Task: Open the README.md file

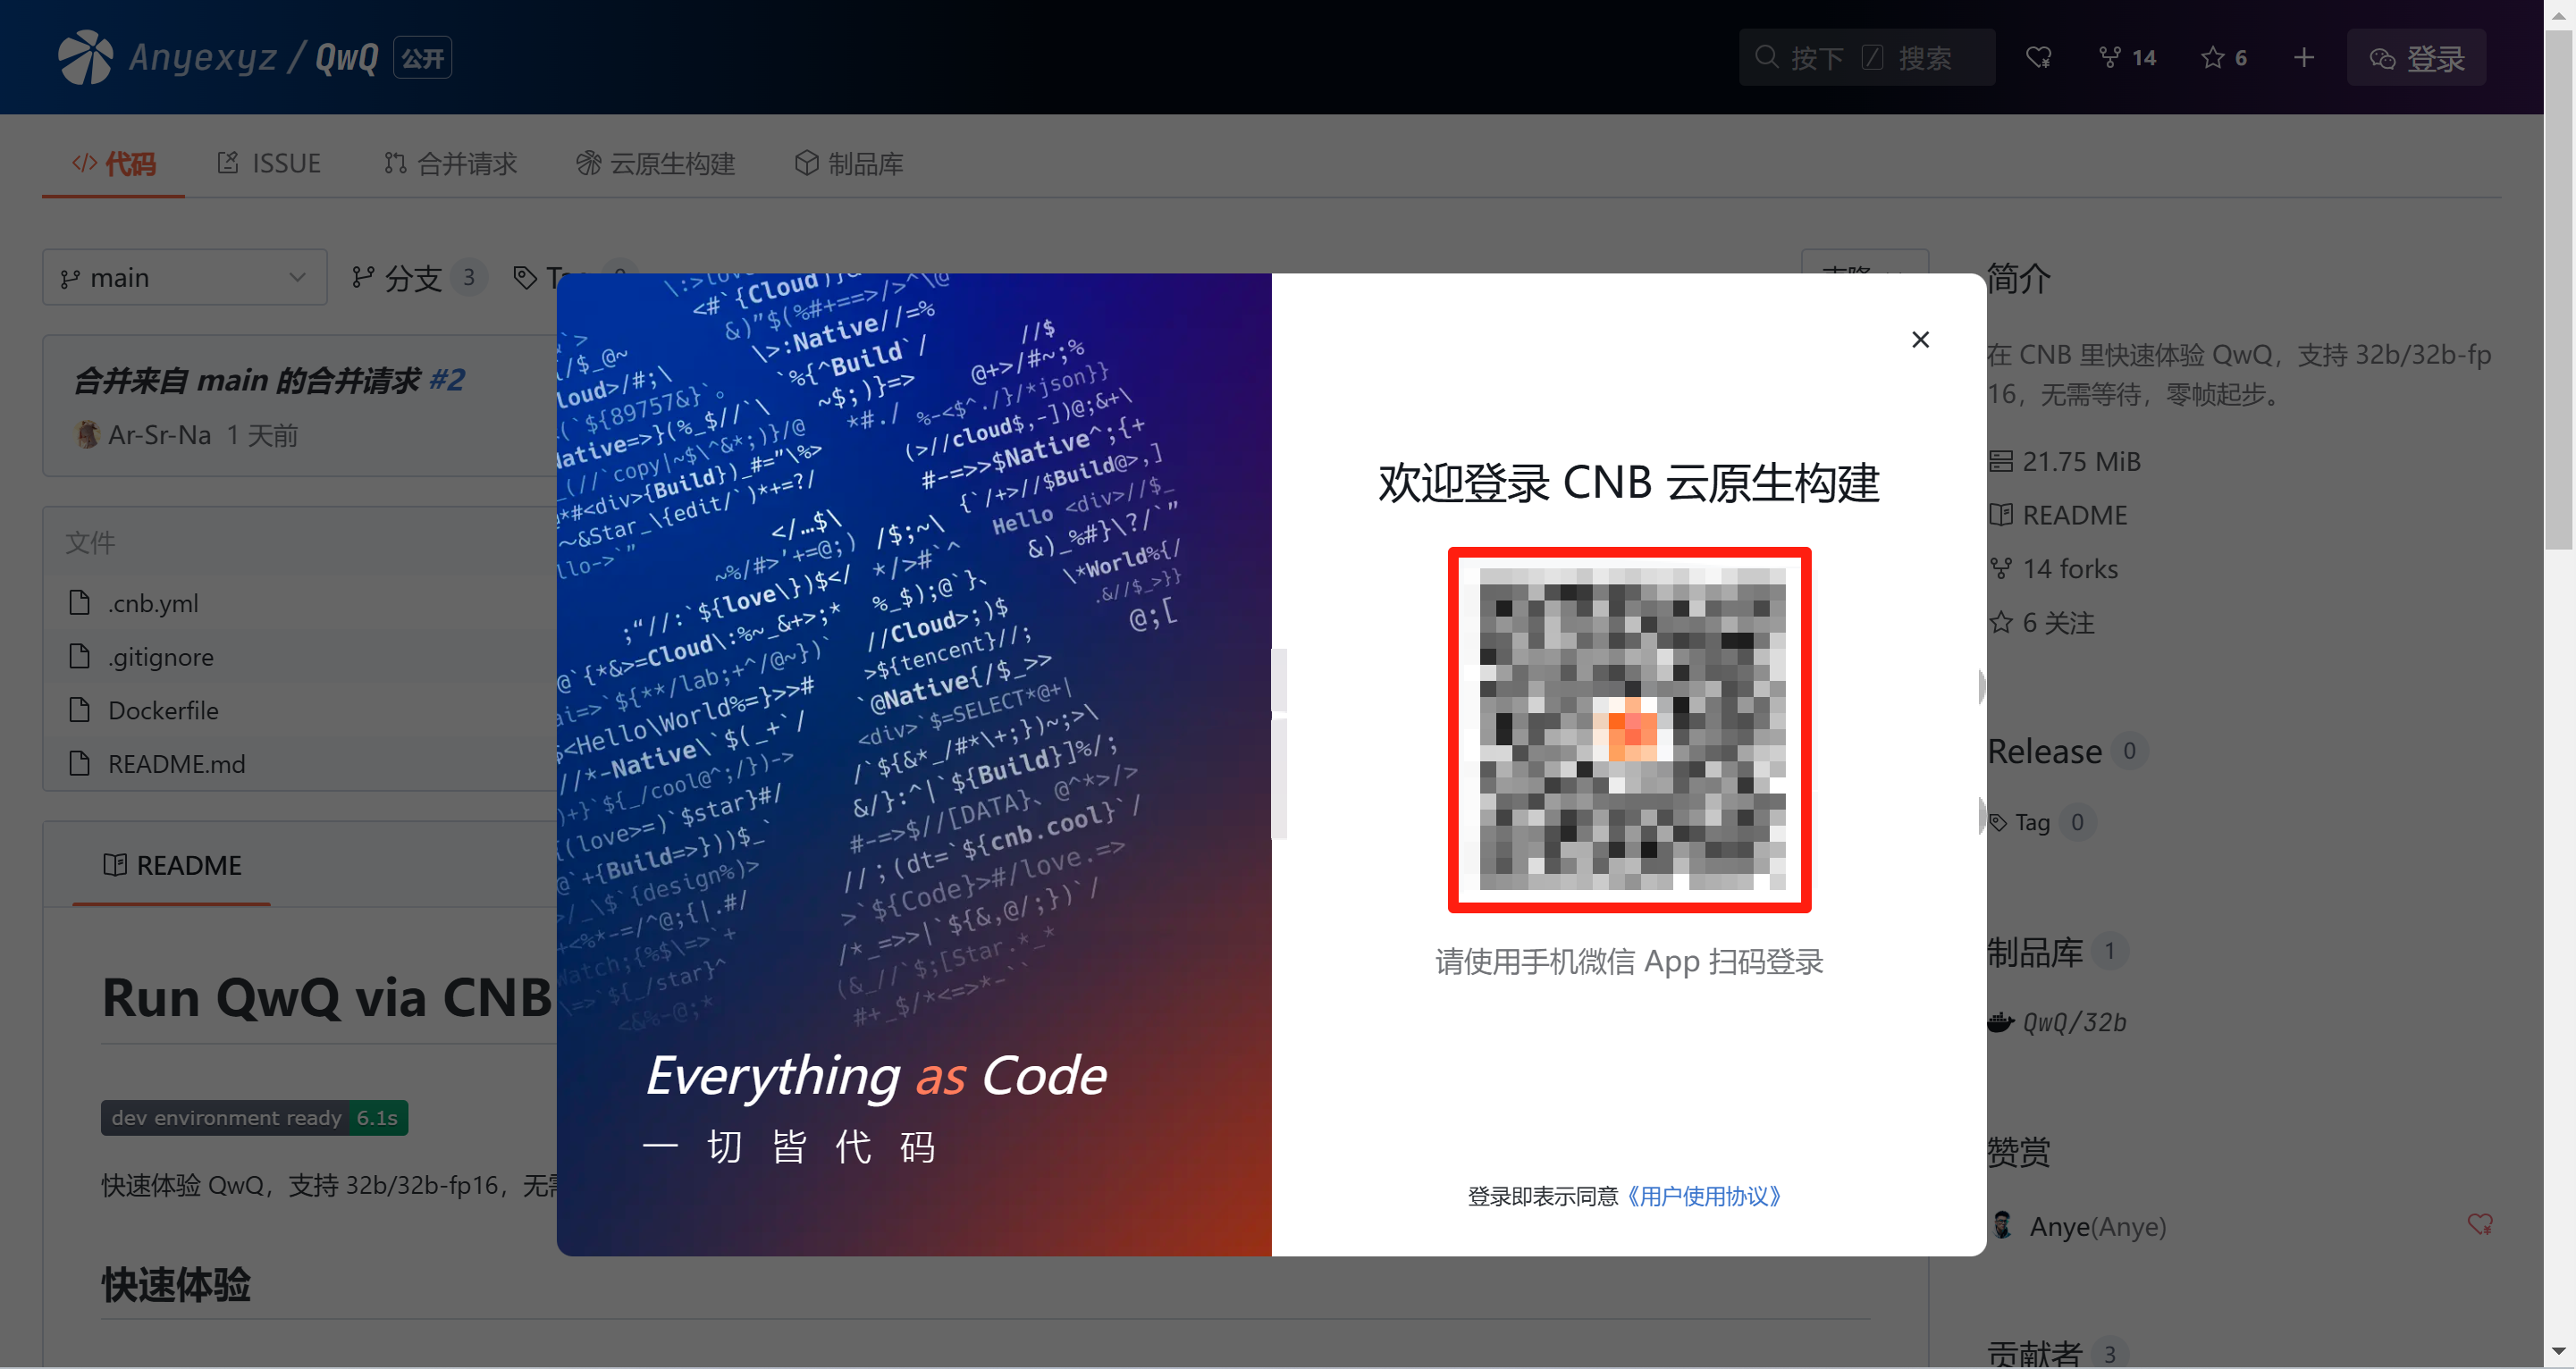Action: (x=176, y=764)
